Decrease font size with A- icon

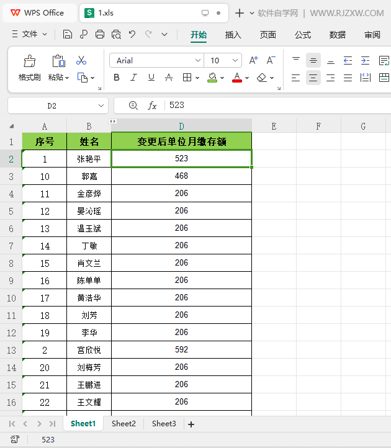click(x=271, y=61)
